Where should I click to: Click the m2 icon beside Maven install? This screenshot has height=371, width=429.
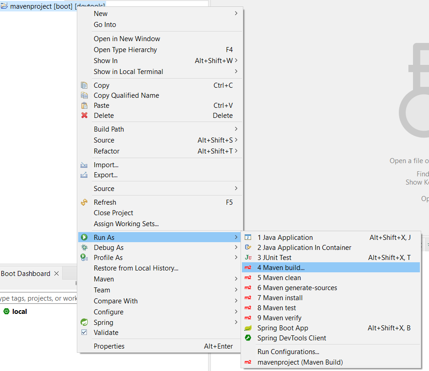pos(248,298)
